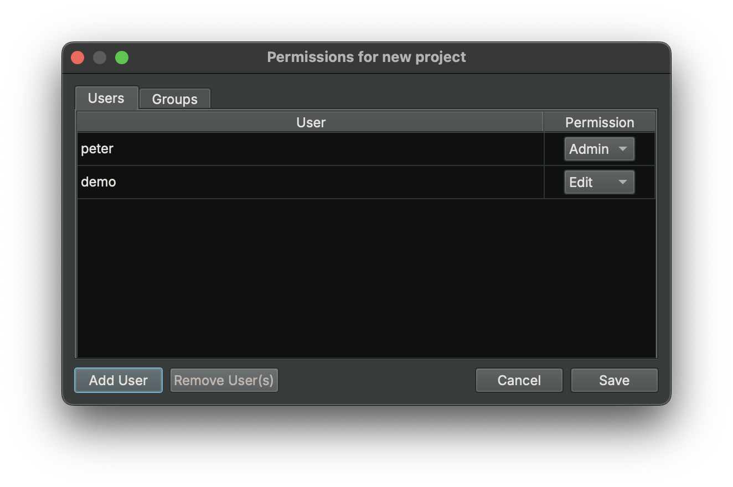733x487 pixels.
Task: Cancel the permissions dialog
Action: pos(518,380)
